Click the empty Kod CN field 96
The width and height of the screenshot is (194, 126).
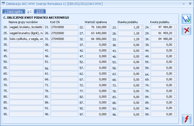pyautogui.click(x=64, y=114)
